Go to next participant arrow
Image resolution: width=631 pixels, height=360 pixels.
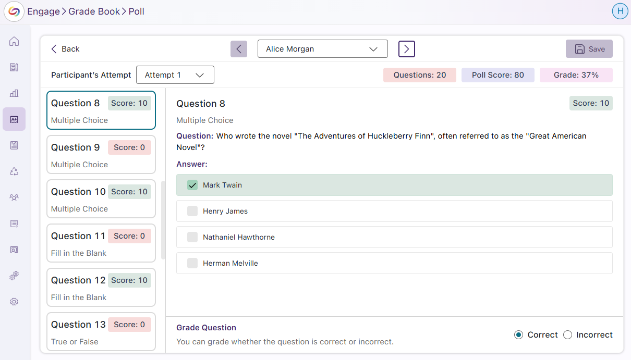(407, 49)
